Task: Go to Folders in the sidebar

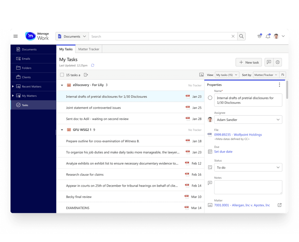Action: point(33,68)
